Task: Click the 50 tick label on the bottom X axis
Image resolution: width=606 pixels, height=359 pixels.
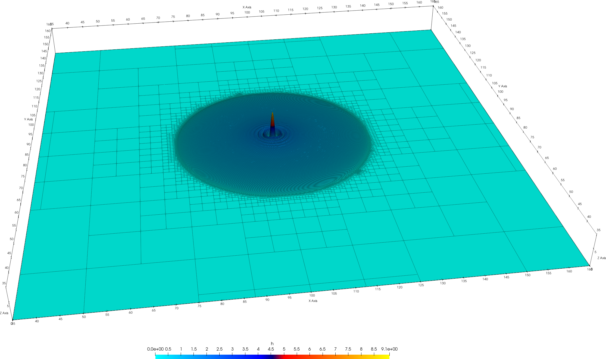Action: click(84, 317)
